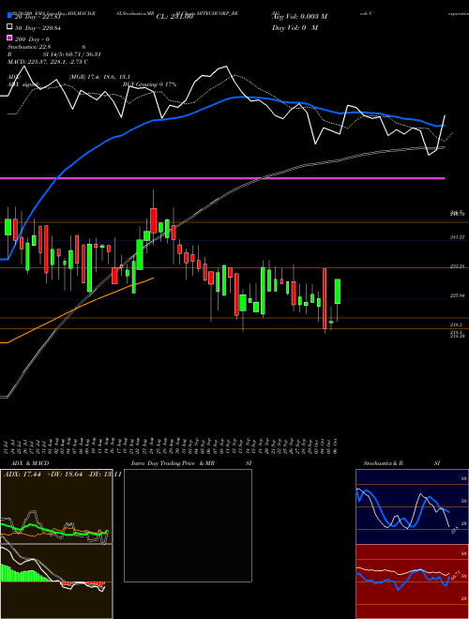Click the last green candlestick on the chart
Image resolution: width=469 pixels, height=619 pixels.
pos(338,292)
